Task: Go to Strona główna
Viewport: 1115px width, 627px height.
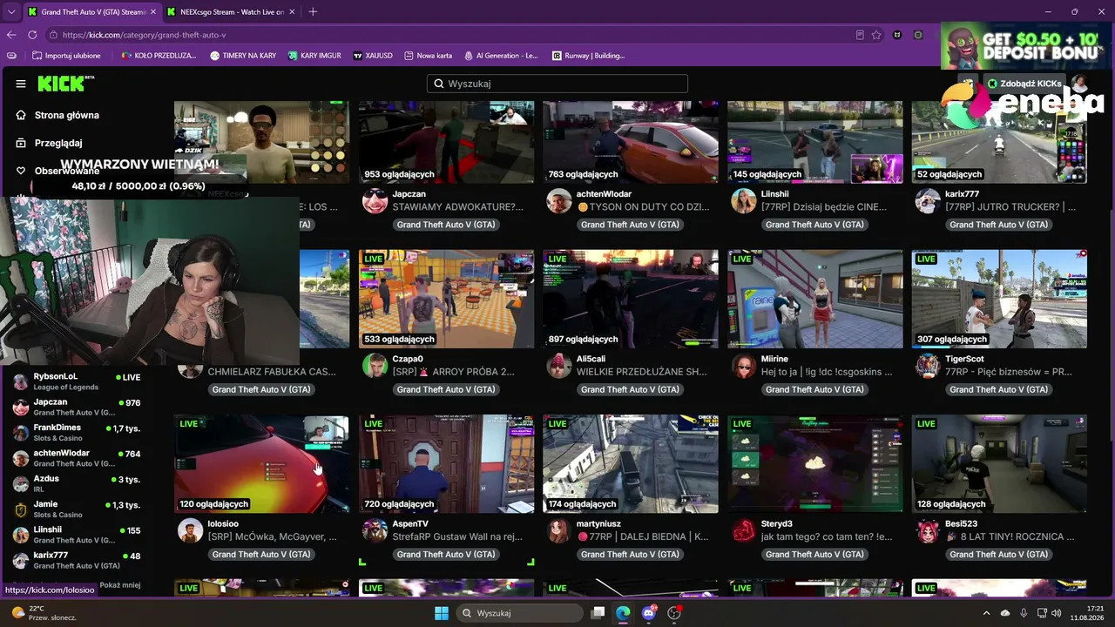Action: [57, 115]
